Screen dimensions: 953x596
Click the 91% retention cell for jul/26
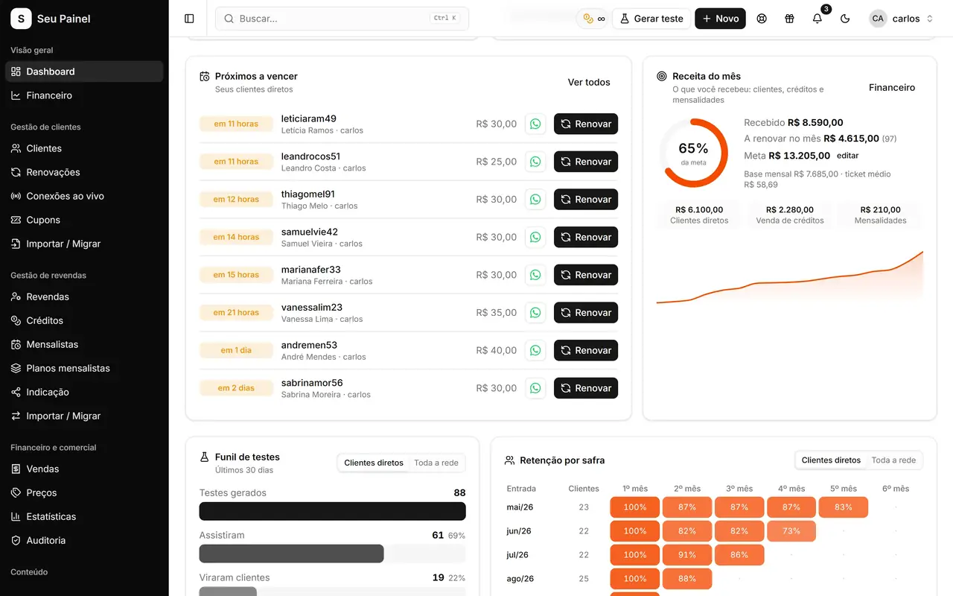(687, 555)
